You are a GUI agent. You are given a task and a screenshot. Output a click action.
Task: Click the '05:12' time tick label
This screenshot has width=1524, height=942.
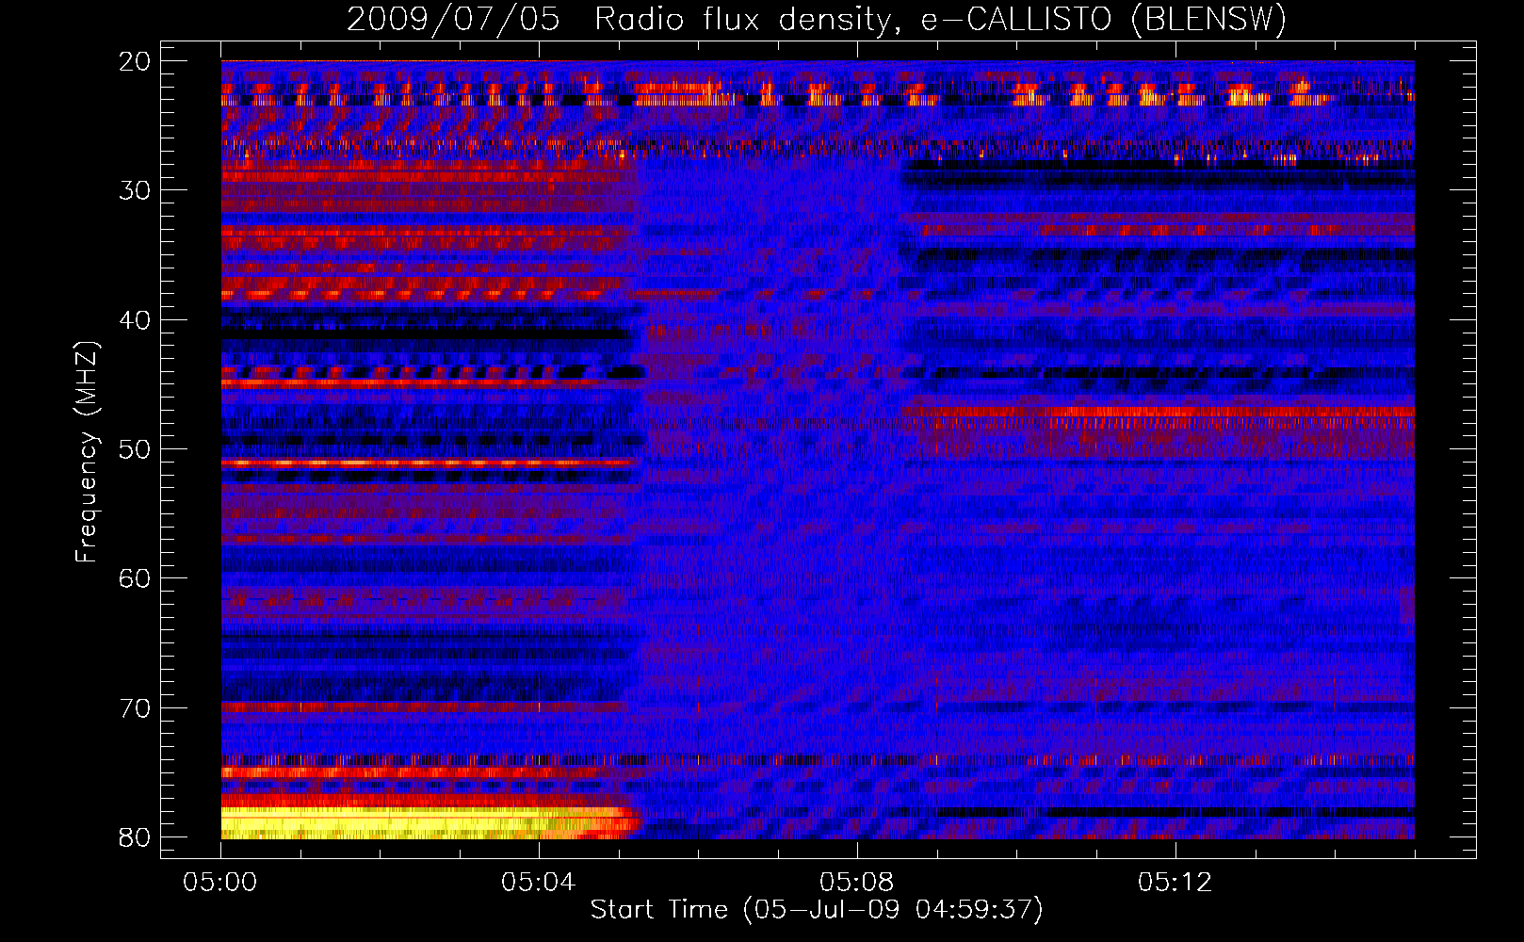(x=1175, y=883)
